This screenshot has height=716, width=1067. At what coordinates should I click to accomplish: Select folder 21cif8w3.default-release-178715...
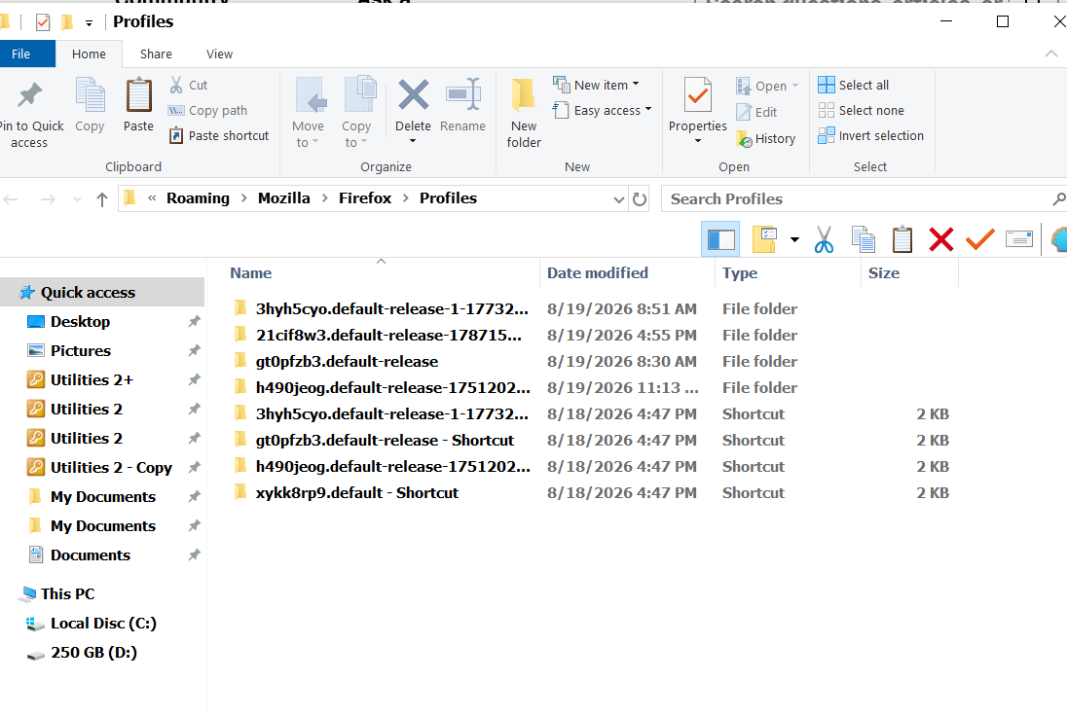point(388,336)
